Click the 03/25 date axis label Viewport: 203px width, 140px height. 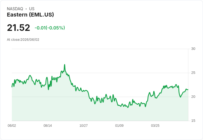click(x=155, y=125)
